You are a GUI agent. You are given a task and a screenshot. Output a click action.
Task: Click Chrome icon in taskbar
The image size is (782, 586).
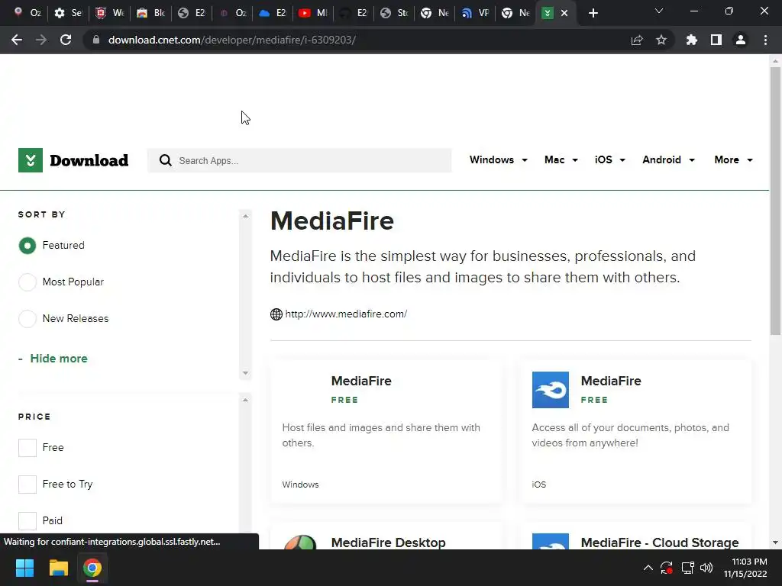pyautogui.click(x=92, y=568)
